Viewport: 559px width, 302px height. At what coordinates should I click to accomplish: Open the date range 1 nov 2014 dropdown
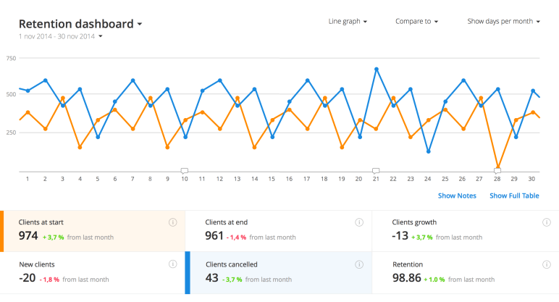click(x=61, y=36)
